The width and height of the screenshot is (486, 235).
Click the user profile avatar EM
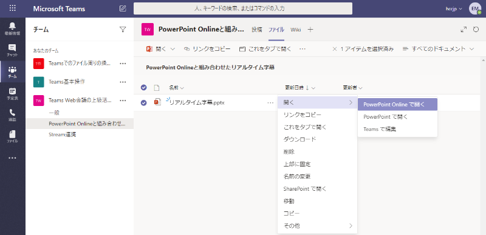[475, 8]
